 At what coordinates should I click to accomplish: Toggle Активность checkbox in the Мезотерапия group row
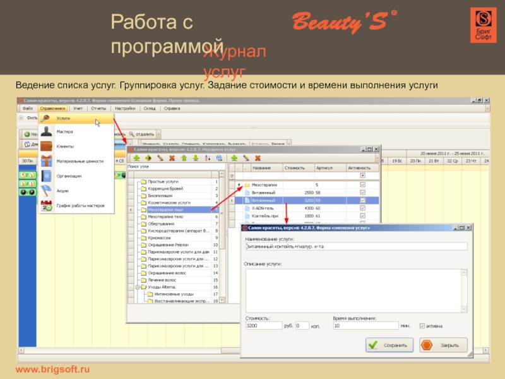pyautogui.click(x=362, y=184)
